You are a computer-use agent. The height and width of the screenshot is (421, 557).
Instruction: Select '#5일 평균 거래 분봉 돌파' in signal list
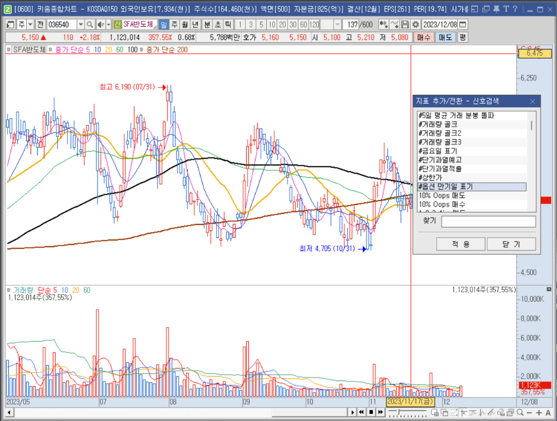pos(472,115)
